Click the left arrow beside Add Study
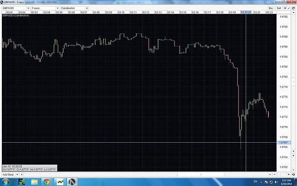Screen dimensions: 297x186 (x=22, y=175)
